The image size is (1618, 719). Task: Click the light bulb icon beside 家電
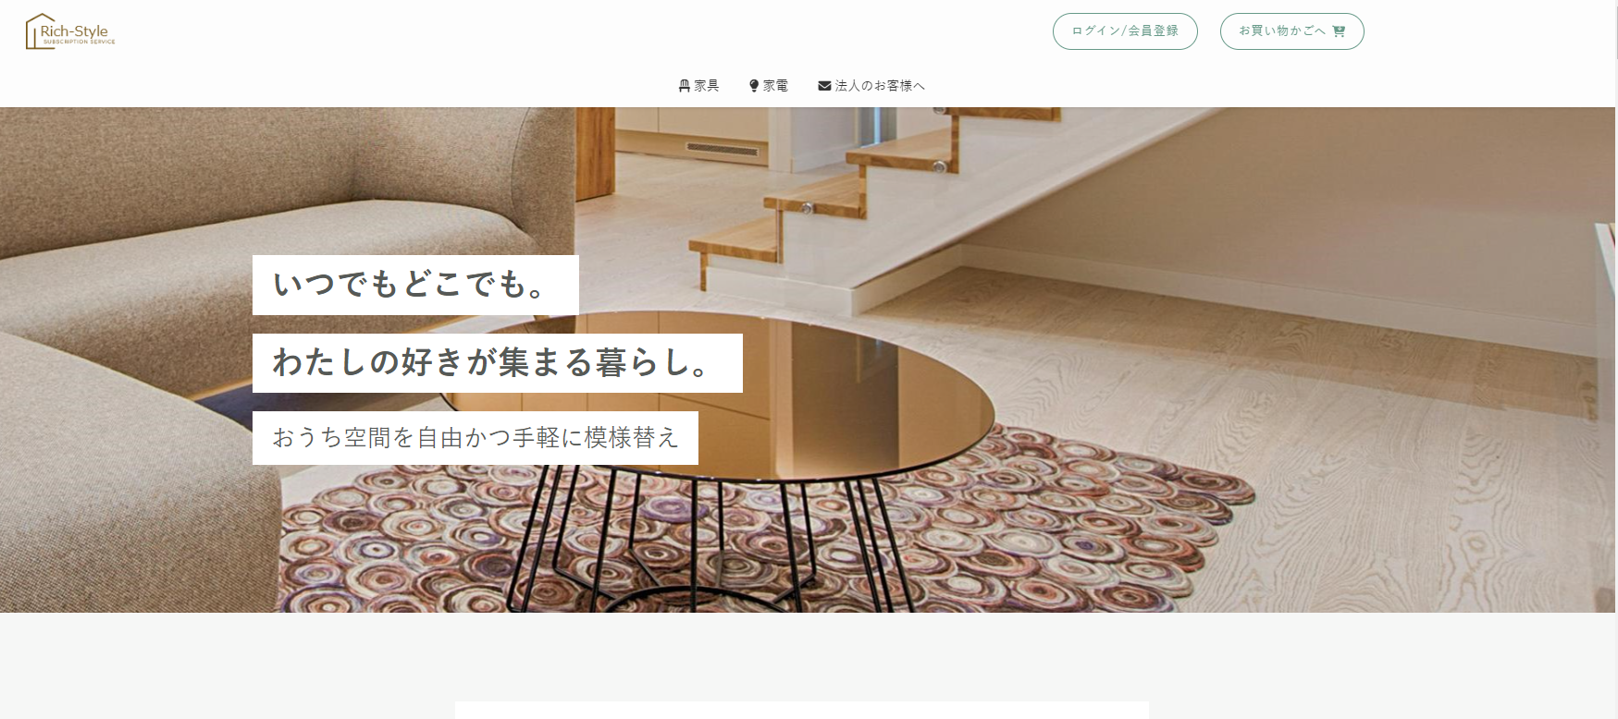(x=754, y=86)
